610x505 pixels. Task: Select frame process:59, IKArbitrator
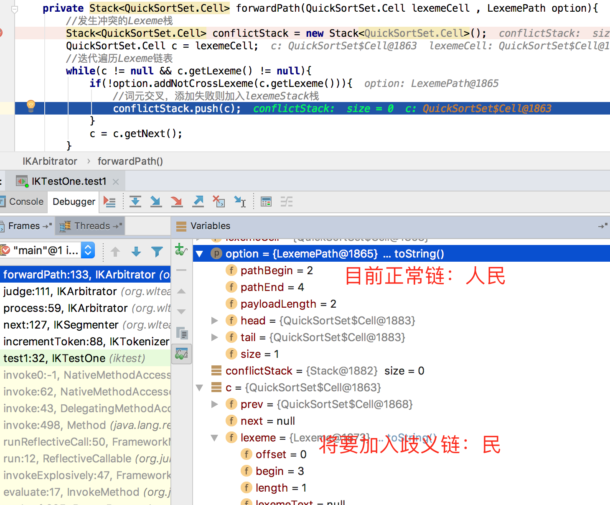click(x=85, y=308)
